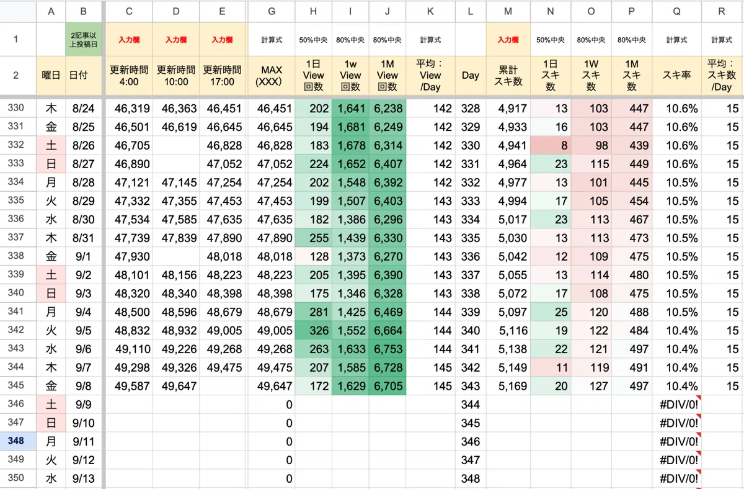This screenshot has height=489, width=744.
Task: Click the 'スキ率' header cell
Action: (676, 75)
